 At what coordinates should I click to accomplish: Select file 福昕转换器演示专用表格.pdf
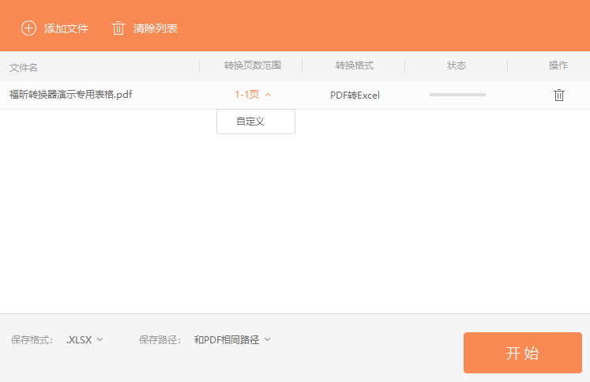(x=71, y=95)
